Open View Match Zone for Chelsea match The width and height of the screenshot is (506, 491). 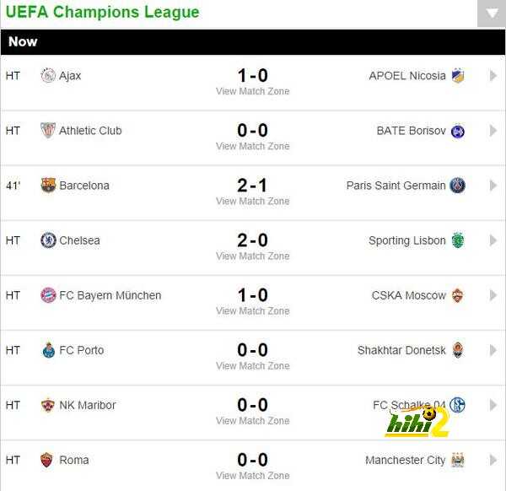tap(253, 256)
